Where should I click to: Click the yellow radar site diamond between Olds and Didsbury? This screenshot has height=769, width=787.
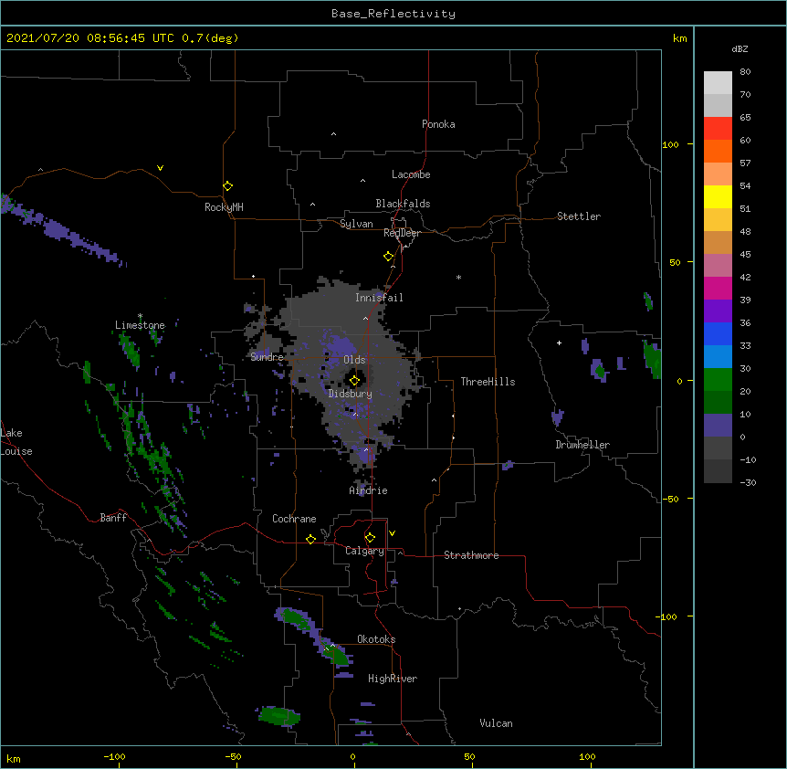pyautogui.click(x=354, y=381)
